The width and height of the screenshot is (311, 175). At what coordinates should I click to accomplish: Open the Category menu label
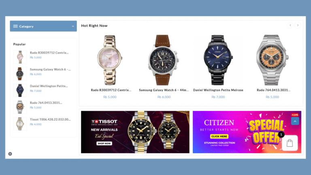point(26,26)
